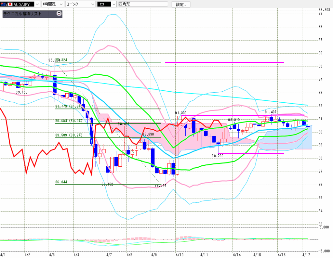
Task: Click the 5.000 oscillator scale label
Action: (x=324, y=227)
